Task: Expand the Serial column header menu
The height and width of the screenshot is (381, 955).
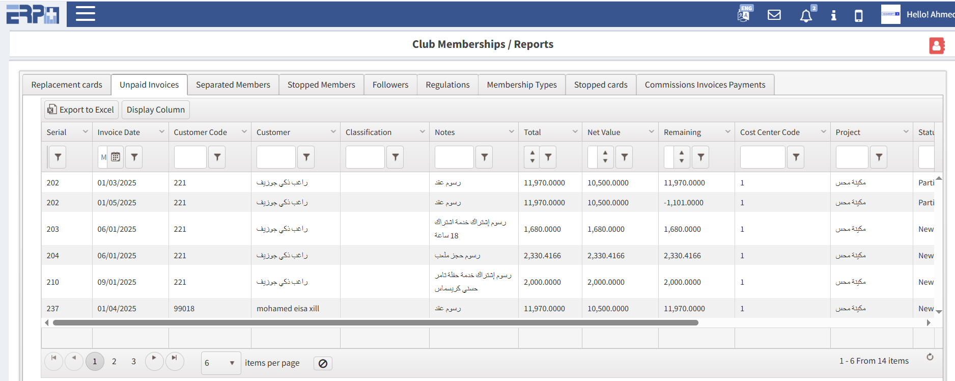Action: 85,132
